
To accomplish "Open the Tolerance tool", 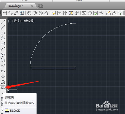I will pyautogui.click(x=84, y=13).
